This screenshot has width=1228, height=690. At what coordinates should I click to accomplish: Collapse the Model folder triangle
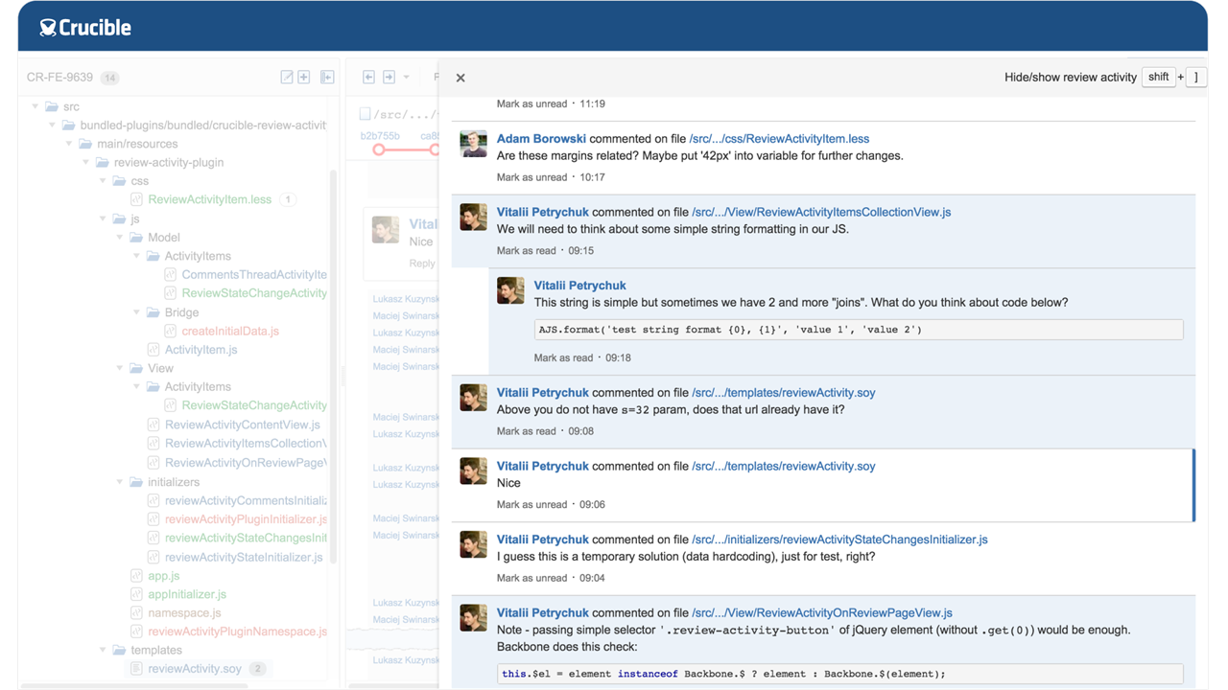click(x=120, y=237)
